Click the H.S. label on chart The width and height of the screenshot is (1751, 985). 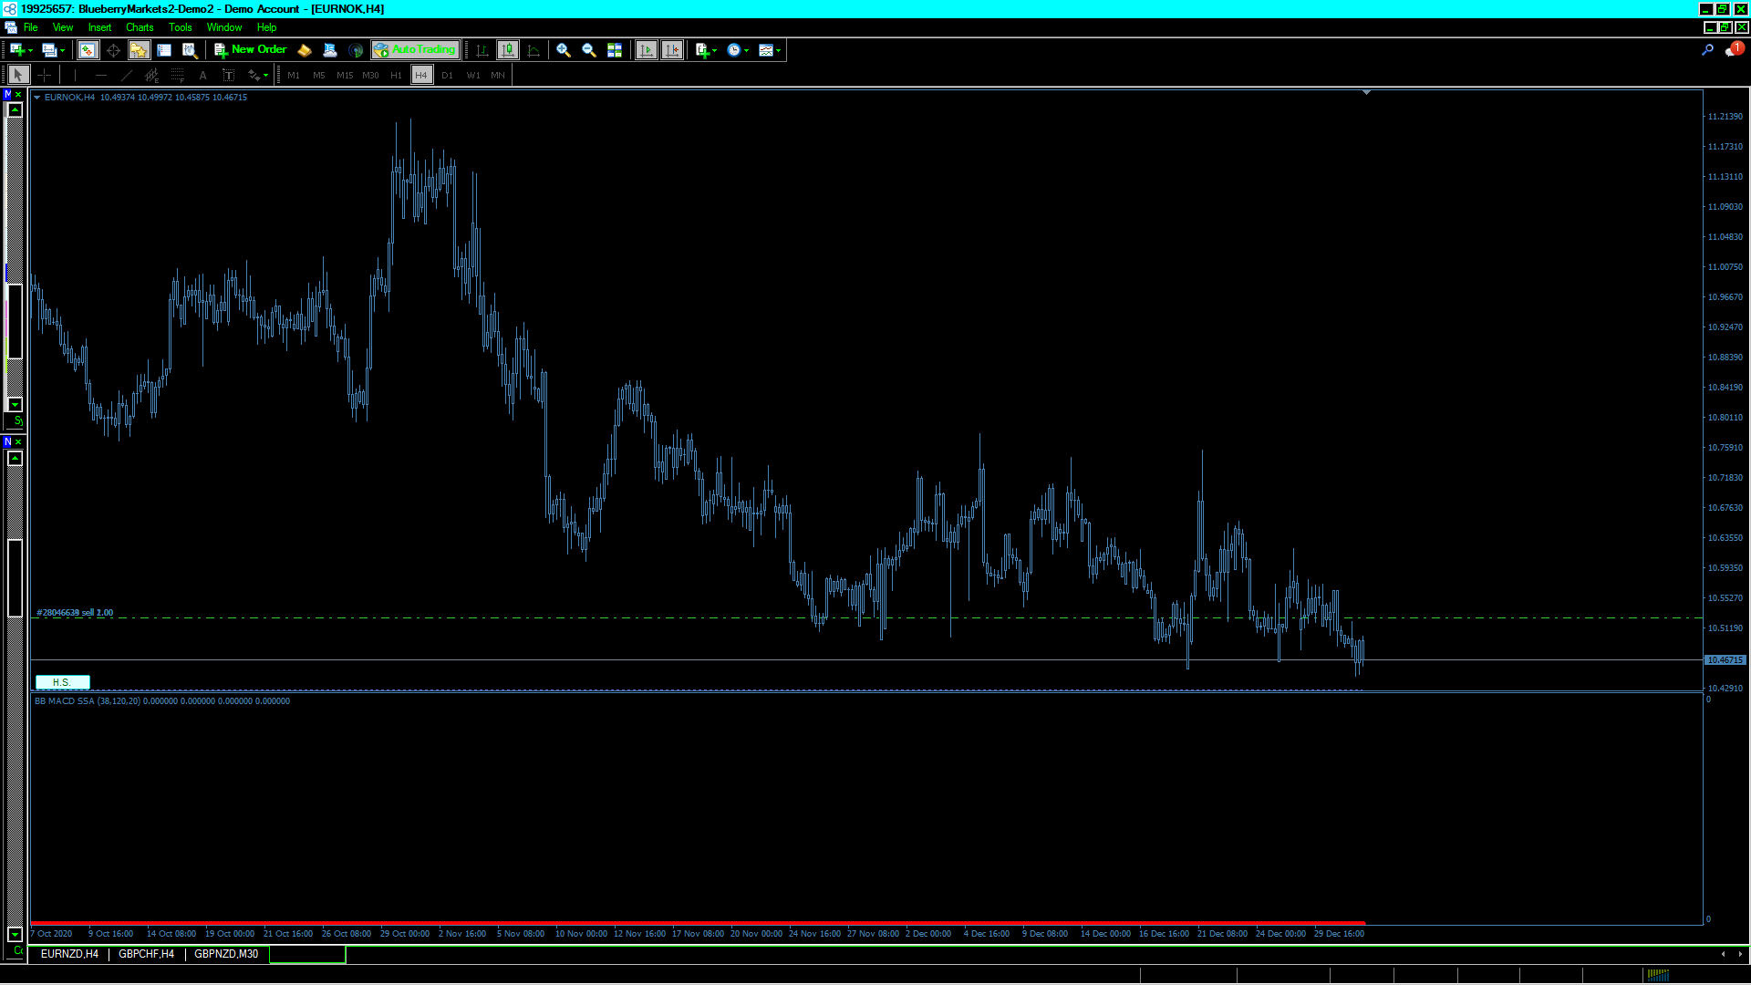62,682
